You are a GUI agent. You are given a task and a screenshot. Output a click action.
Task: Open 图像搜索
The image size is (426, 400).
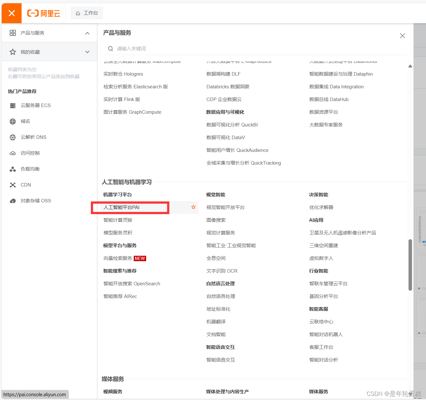(216, 220)
